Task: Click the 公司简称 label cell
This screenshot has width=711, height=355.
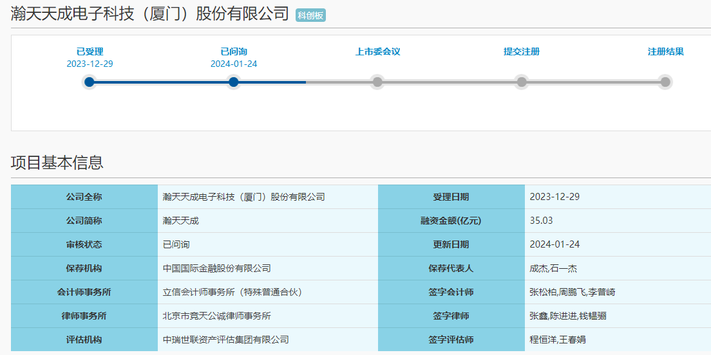Action: coord(84,221)
